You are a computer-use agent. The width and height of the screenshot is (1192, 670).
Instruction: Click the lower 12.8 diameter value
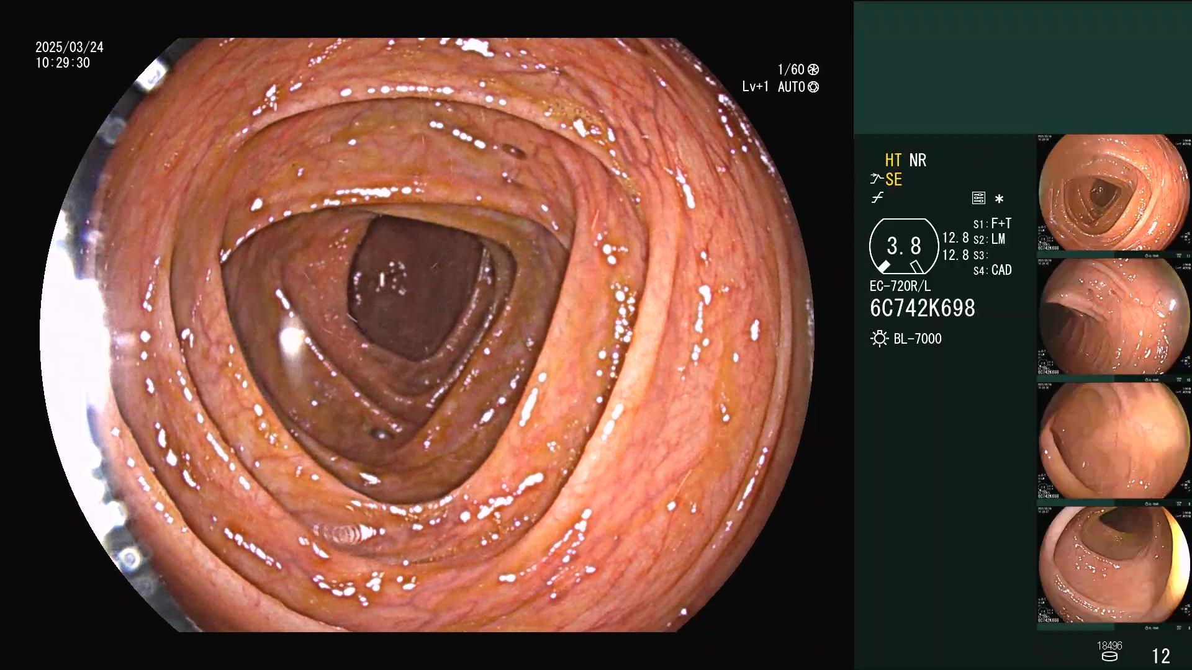click(955, 255)
